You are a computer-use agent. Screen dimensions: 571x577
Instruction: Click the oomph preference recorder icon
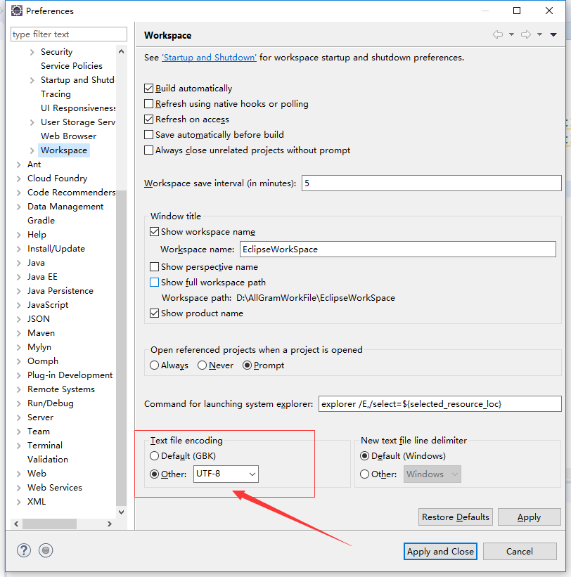pos(46,550)
